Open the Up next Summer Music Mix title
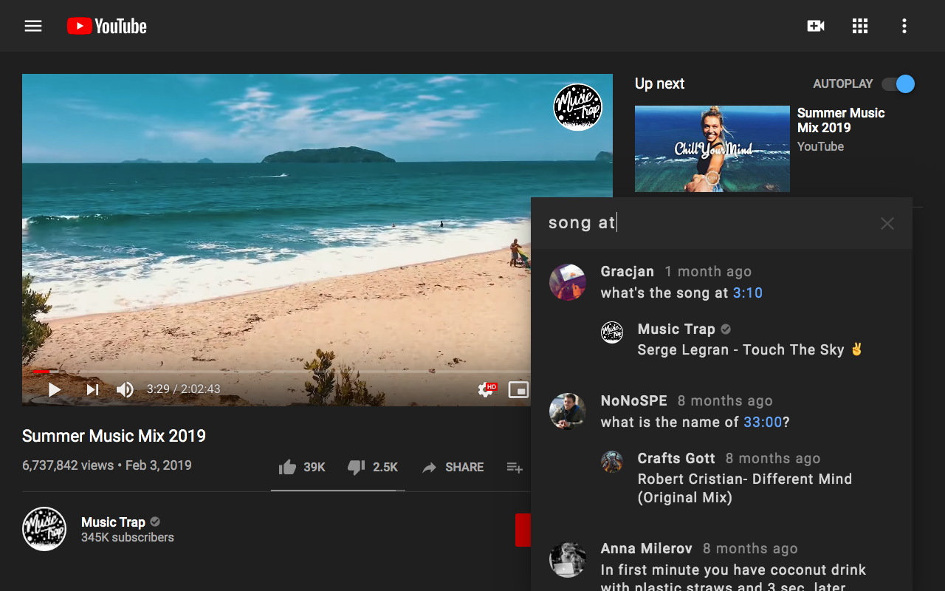The image size is (945, 591). click(x=841, y=120)
